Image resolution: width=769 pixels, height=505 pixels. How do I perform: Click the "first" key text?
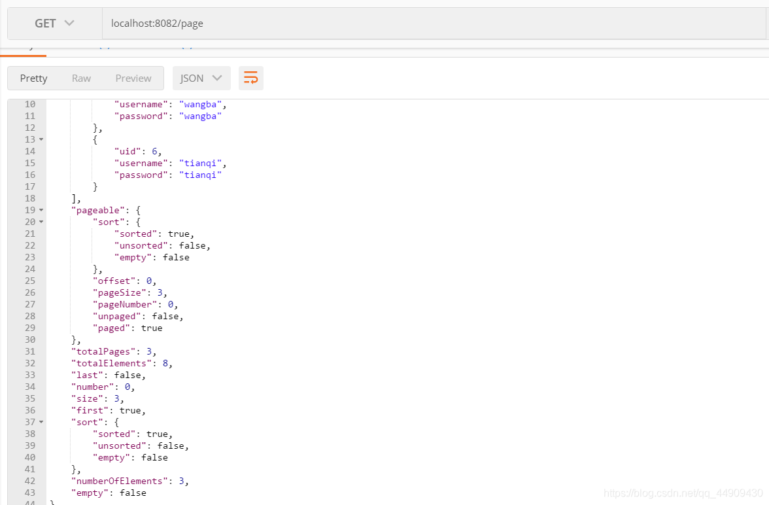[90, 410]
